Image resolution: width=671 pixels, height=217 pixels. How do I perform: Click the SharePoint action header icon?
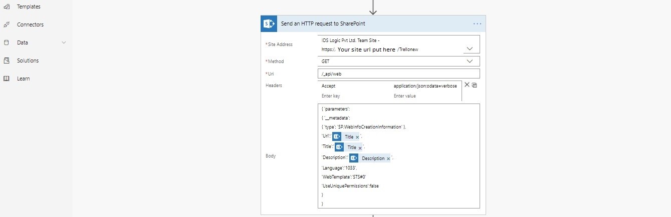(x=269, y=23)
